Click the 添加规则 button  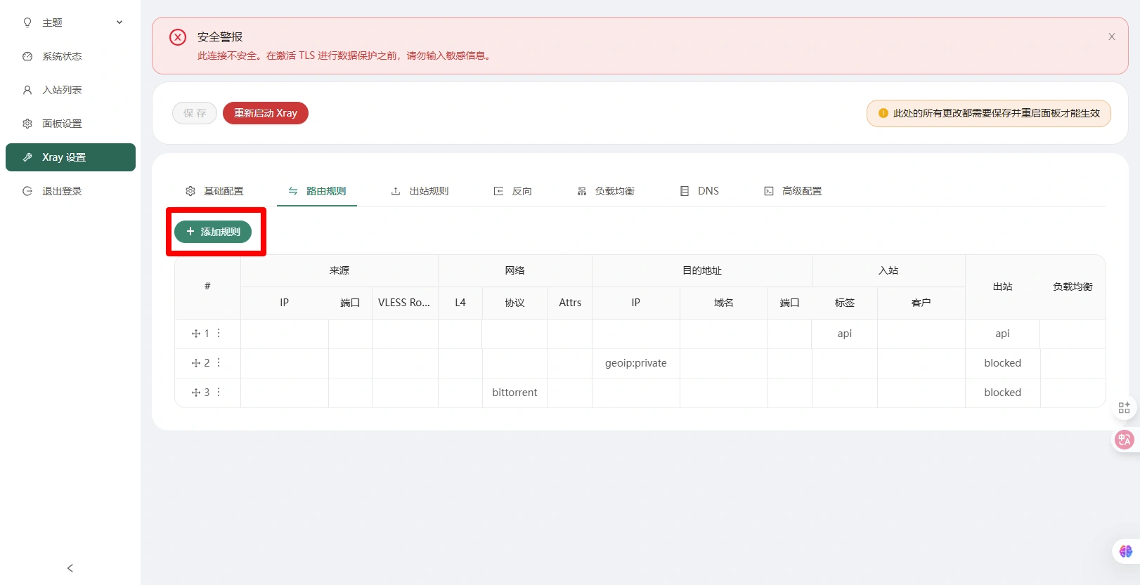coord(213,232)
